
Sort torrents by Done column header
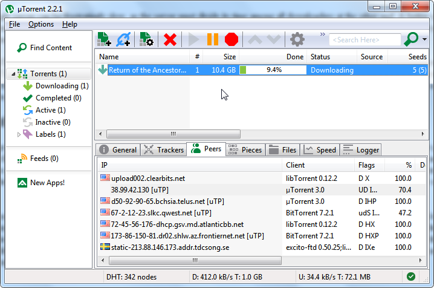coord(273,57)
